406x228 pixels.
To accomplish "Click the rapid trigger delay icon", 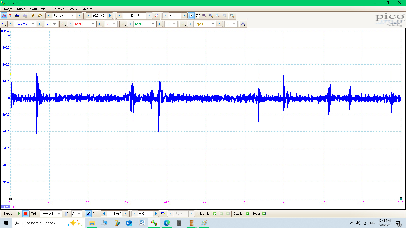I will click(163, 214).
